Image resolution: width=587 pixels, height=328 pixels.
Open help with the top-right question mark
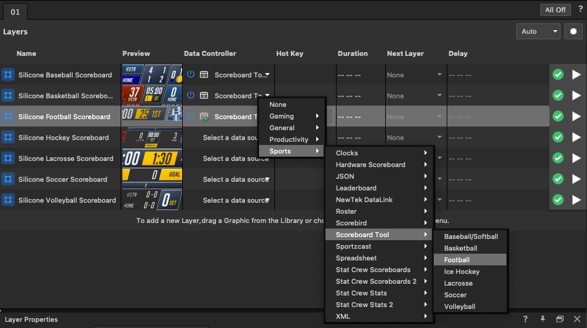pyautogui.click(x=580, y=9)
